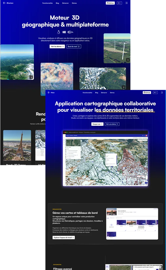
Task: Click the Windows platform icon
Action: (x=64, y=32)
